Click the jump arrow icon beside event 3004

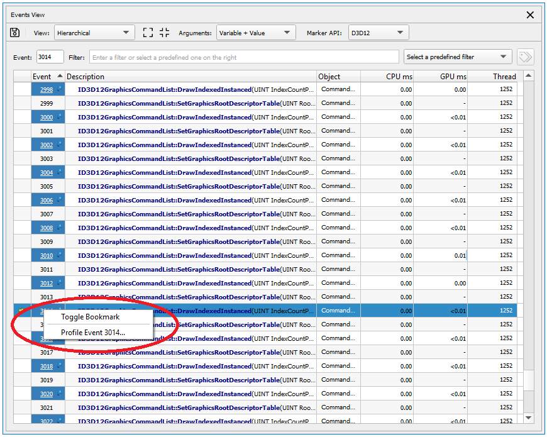pos(59,173)
